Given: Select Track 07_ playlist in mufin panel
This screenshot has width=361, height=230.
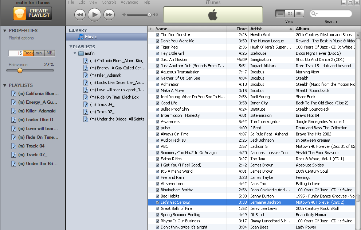Looking at the screenshot, I should pyautogui.click(x=30, y=155).
